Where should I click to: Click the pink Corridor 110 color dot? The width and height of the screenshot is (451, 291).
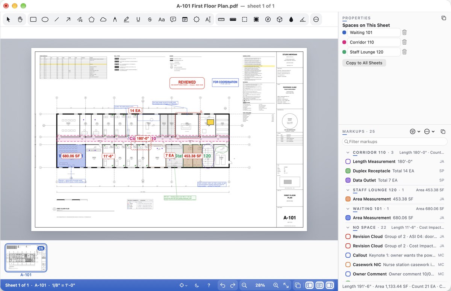tap(344, 42)
